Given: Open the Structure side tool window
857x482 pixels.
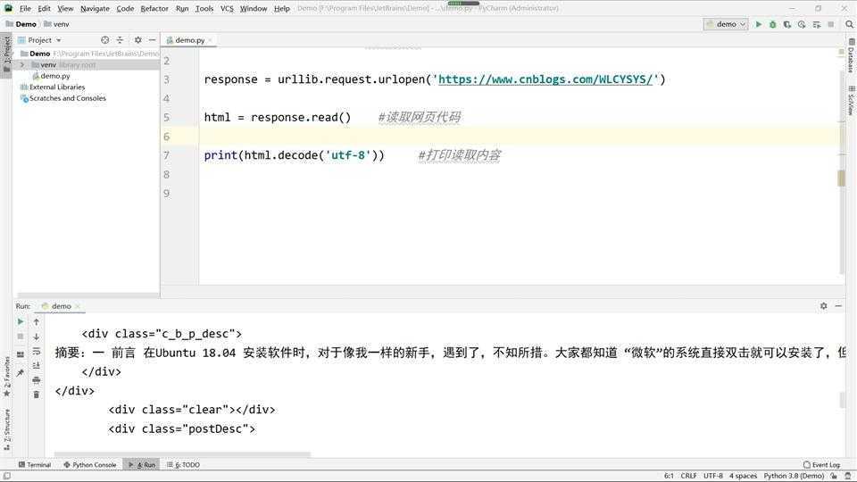Looking at the screenshot, I should (x=6, y=429).
